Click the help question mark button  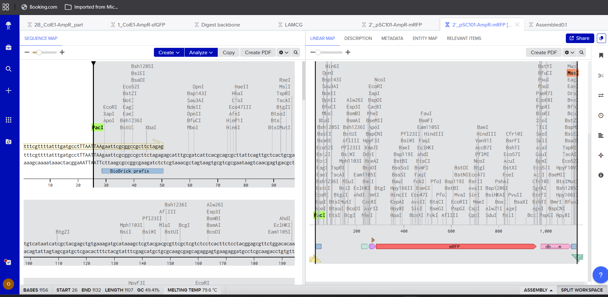point(600,275)
